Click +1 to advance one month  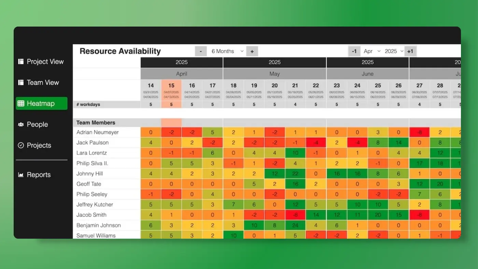tap(410, 51)
